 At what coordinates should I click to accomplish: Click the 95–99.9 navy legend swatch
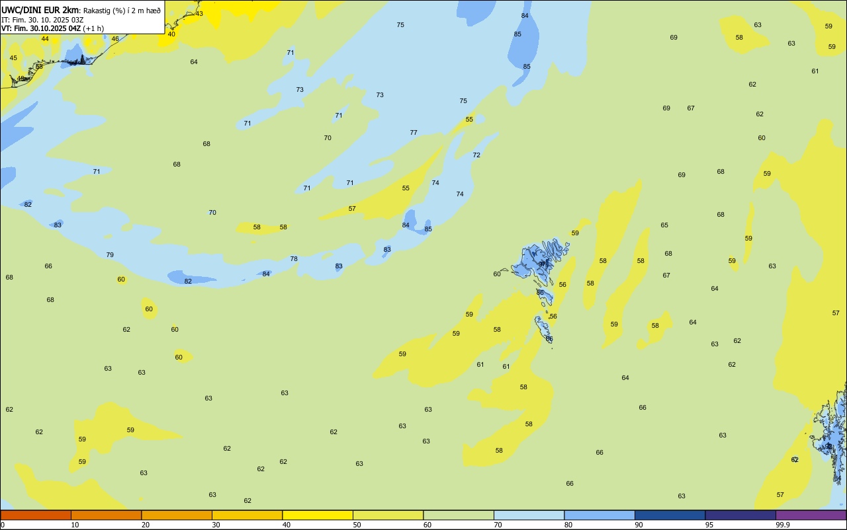click(x=740, y=515)
